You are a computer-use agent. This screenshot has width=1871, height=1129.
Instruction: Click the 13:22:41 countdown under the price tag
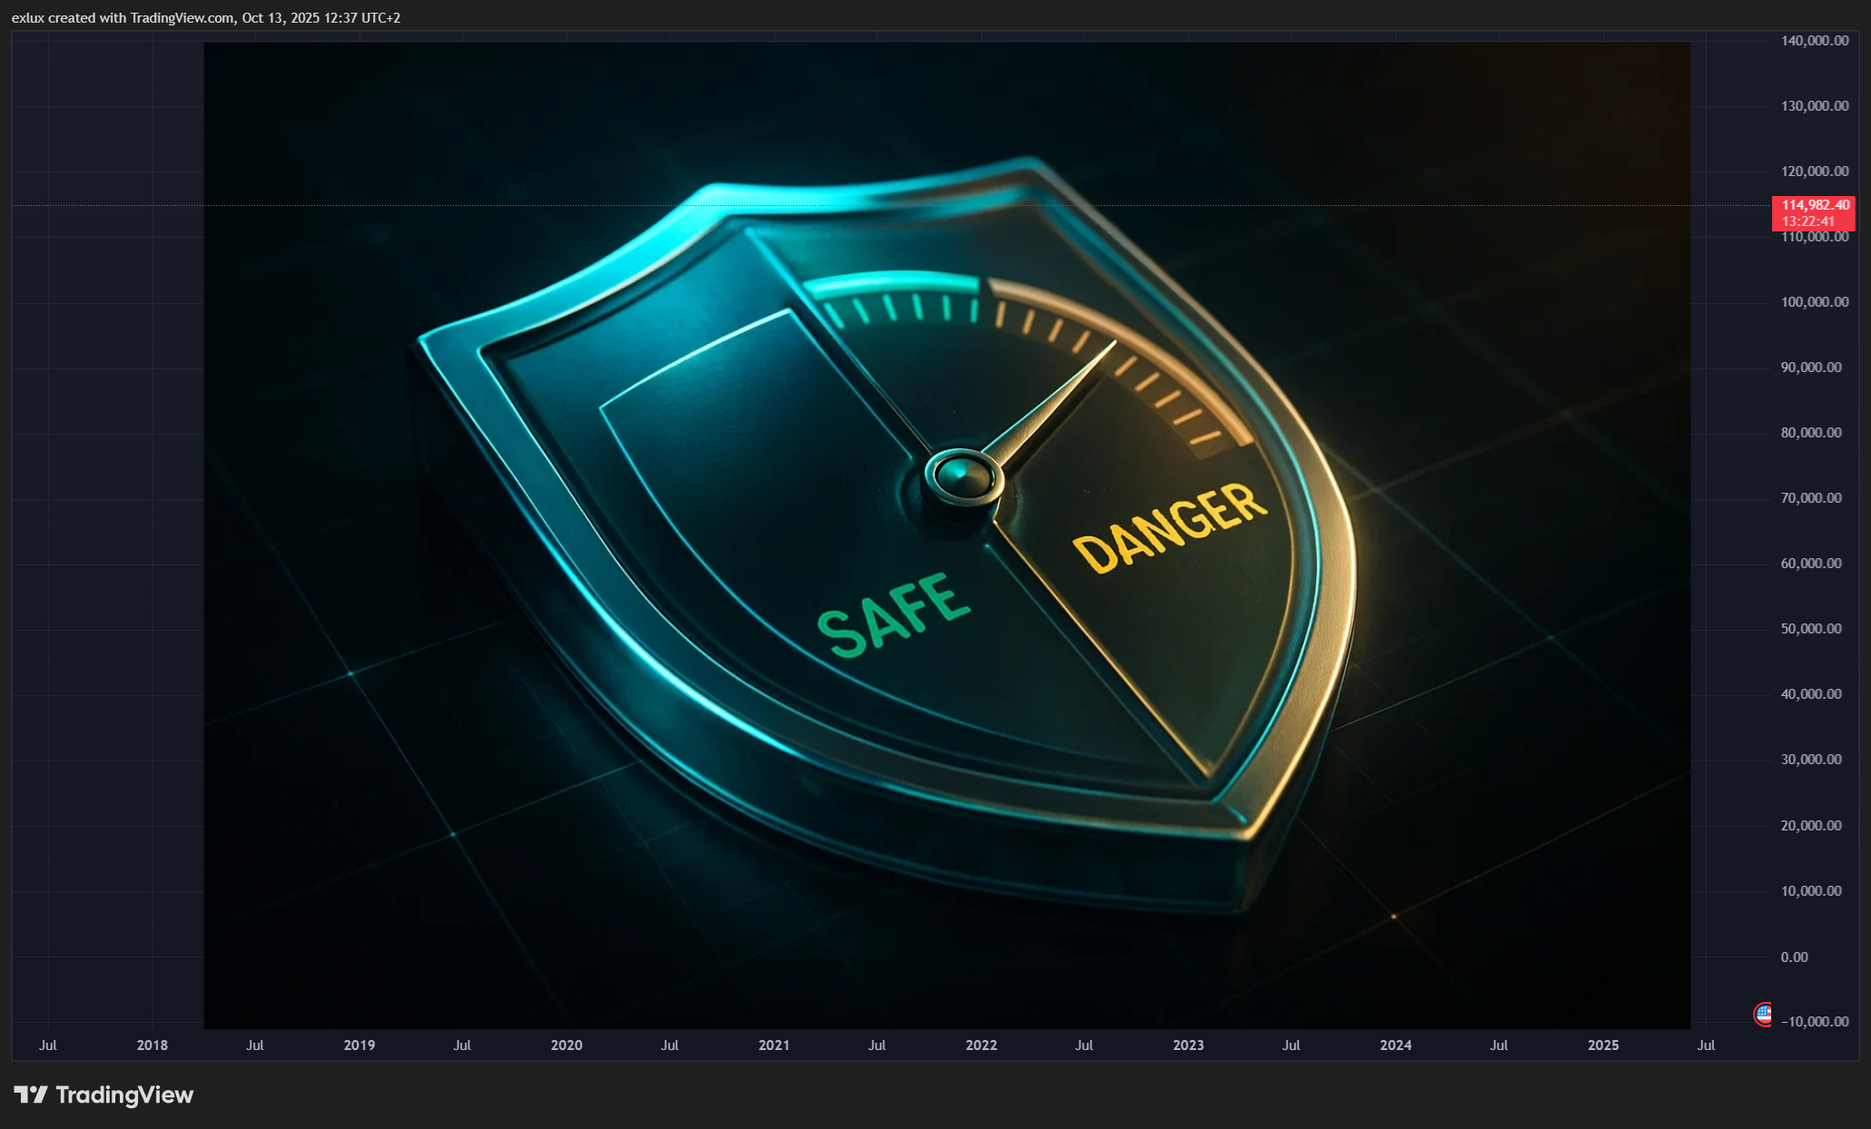click(x=1807, y=221)
